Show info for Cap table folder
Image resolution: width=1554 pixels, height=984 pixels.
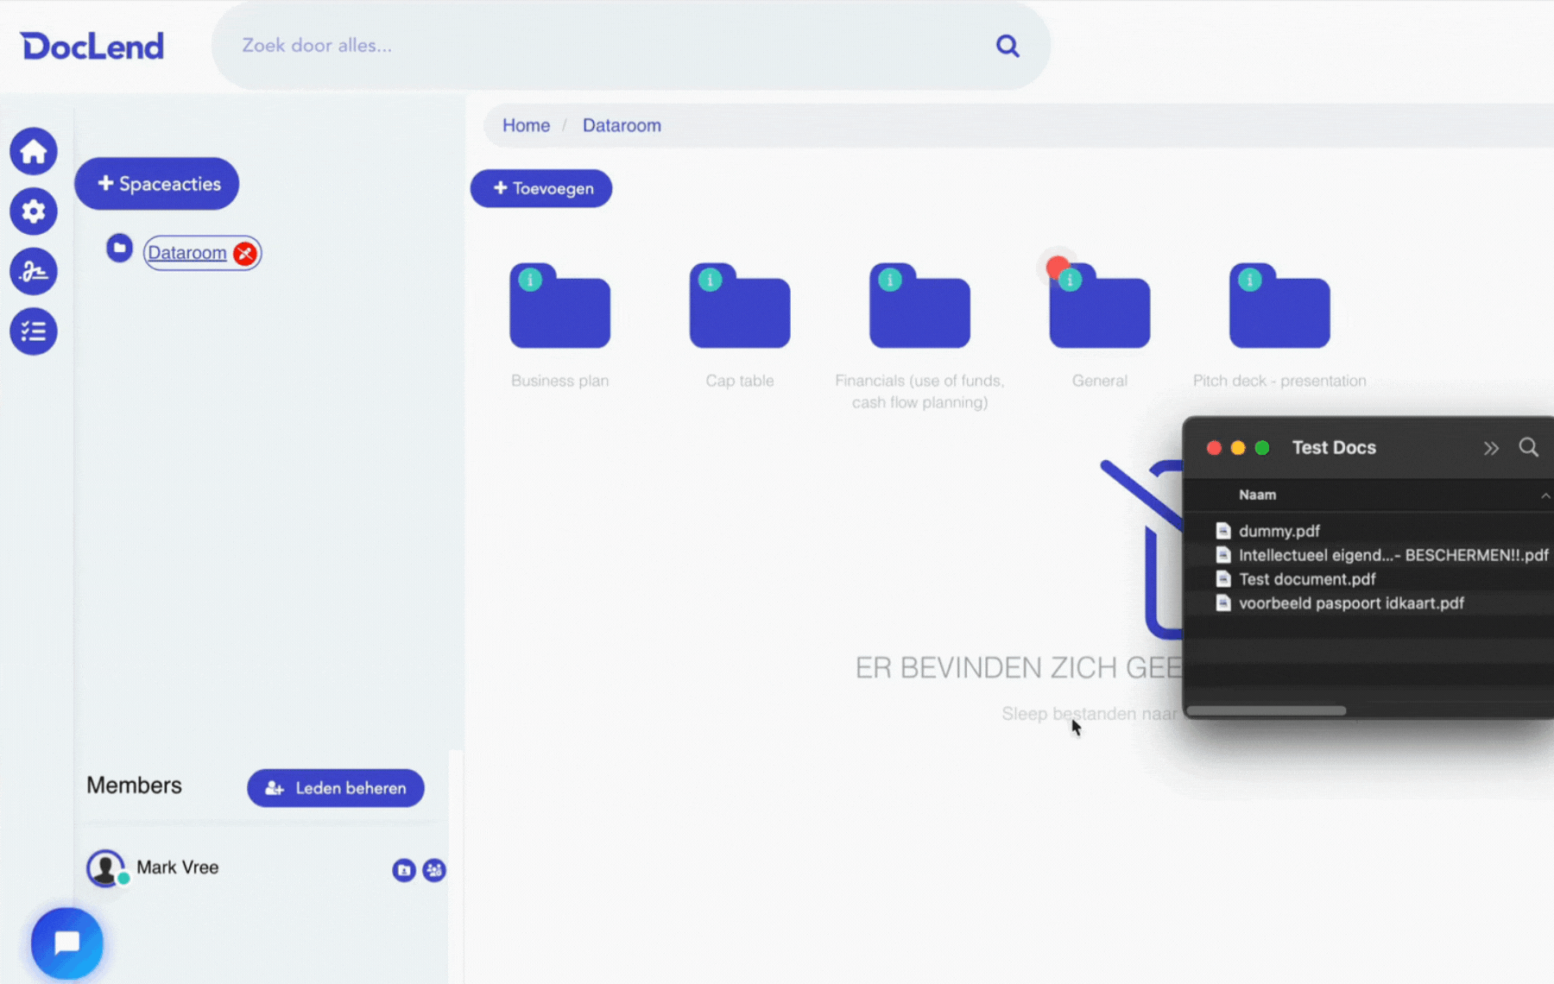point(710,280)
